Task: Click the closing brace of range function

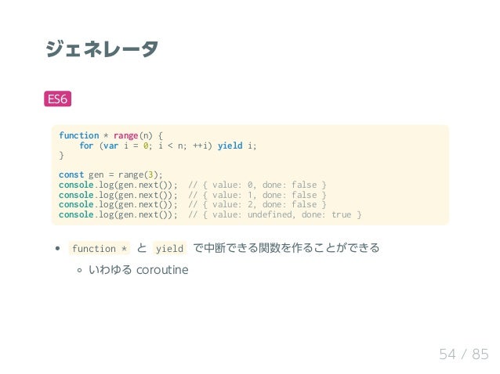Action: [x=61, y=156]
